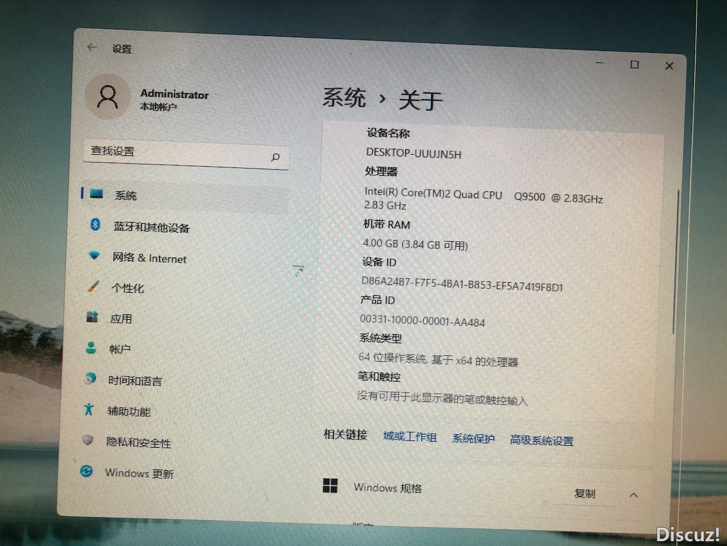This screenshot has height=546, width=727.
Task: Select the 系统 monitor icon
Action: [x=97, y=194]
